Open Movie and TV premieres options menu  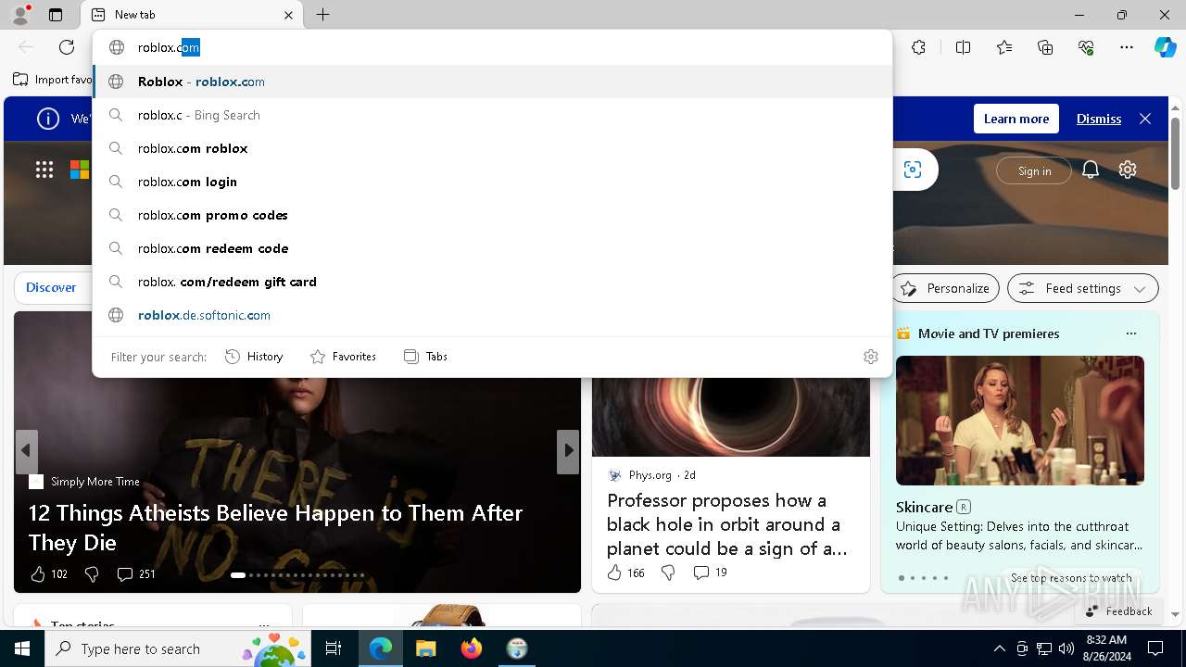coord(1130,333)
